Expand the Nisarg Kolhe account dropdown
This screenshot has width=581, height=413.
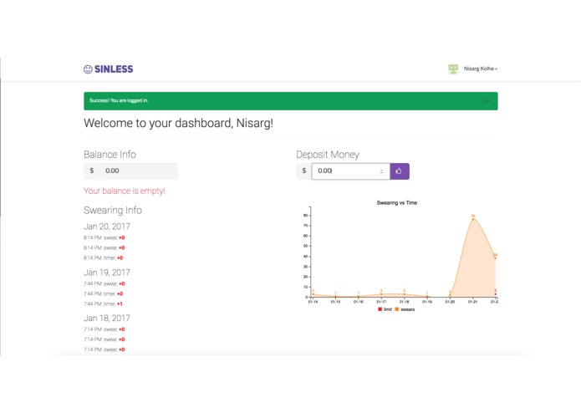480,69
